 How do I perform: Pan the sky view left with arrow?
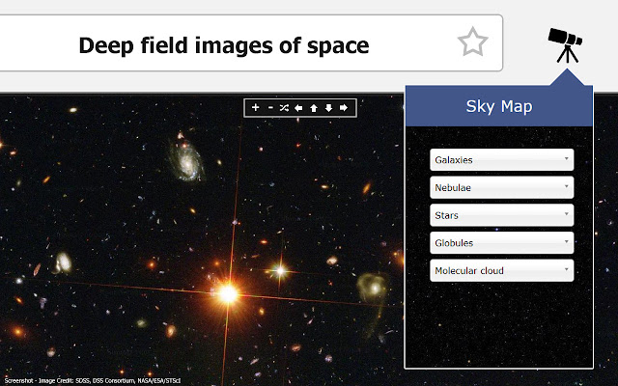click(x=298, y=108)
